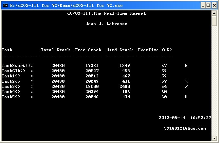The image size is (219, 143).
Task: Click used stack value 1249
Action: (125, 65)
